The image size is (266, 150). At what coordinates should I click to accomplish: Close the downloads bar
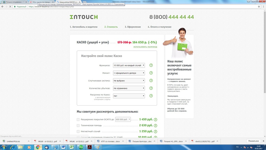click(x=263, y=141)
